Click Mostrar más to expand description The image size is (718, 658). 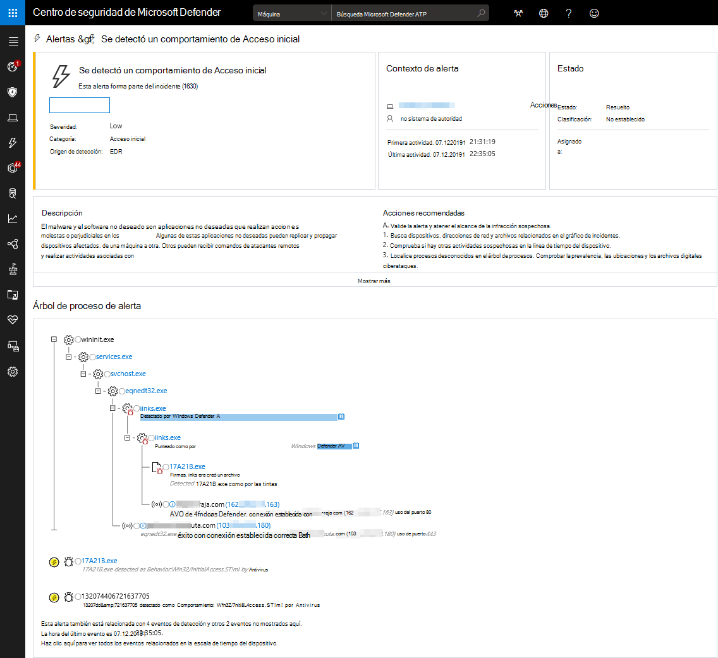click(374, 281)
